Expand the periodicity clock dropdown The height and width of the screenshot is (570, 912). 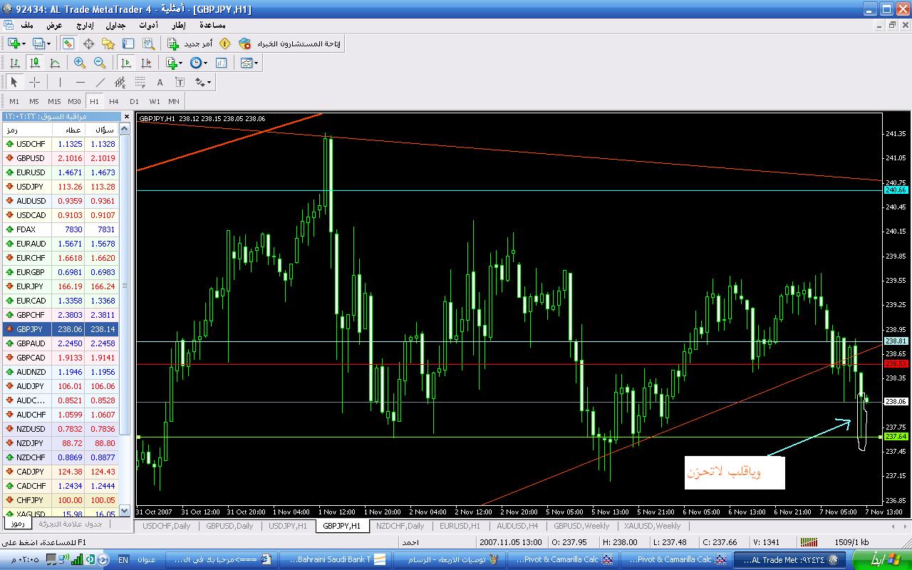tap(205, 63)
